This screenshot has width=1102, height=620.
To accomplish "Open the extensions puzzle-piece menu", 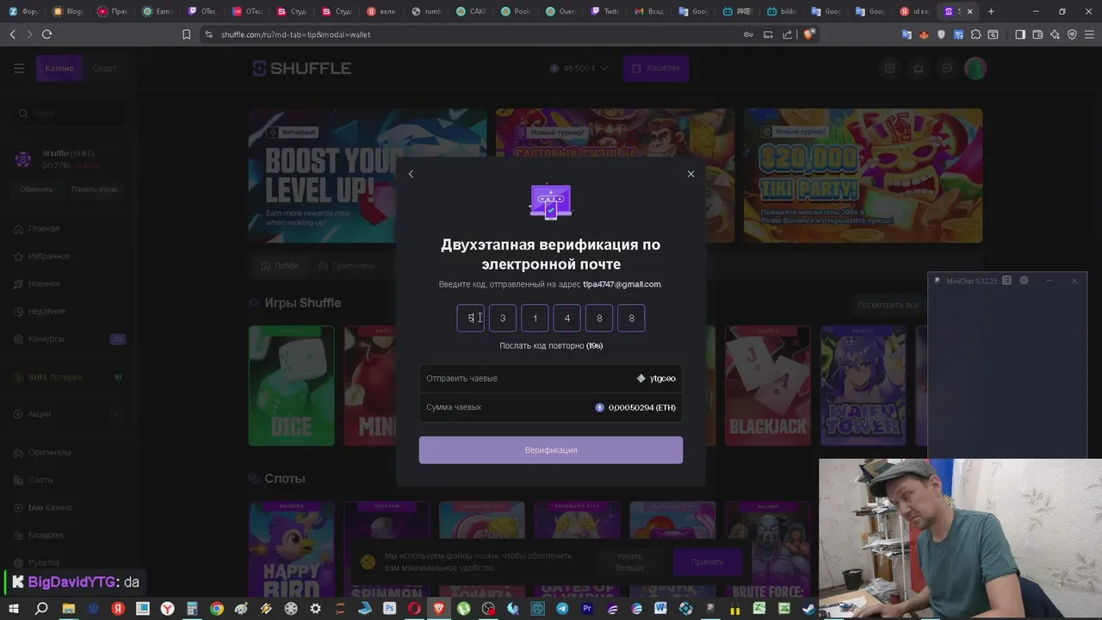I will pyautogui.click(x=975, y=34).
